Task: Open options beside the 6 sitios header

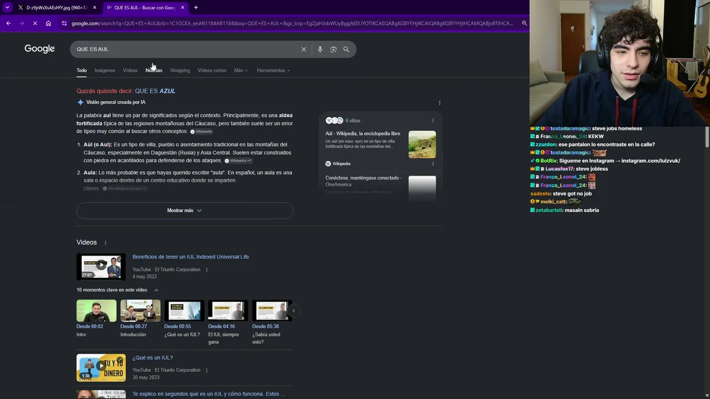Action: [433, 120]
